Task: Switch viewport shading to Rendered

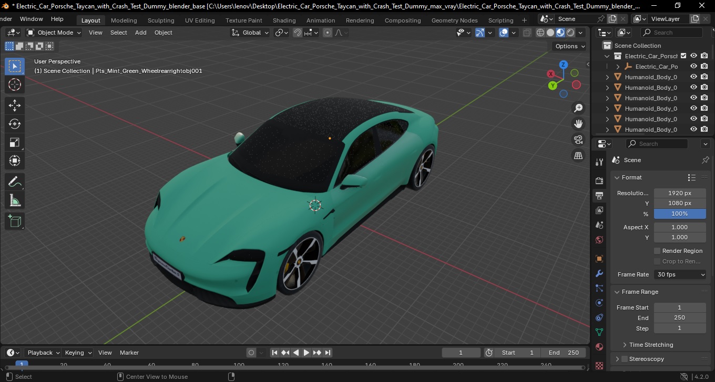Action: pyautogui.click(x=570, y=33)
